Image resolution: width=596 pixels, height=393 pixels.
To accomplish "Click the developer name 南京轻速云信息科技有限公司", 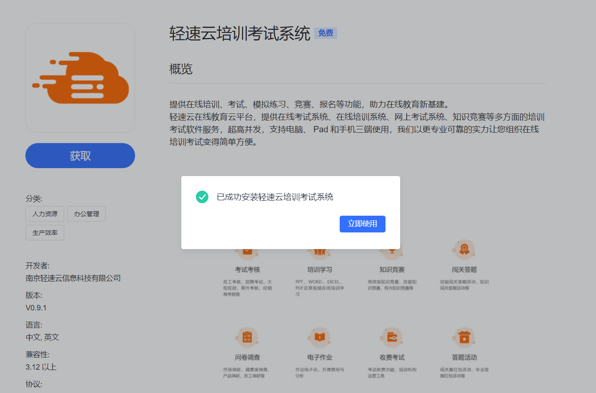I will 73,278.
